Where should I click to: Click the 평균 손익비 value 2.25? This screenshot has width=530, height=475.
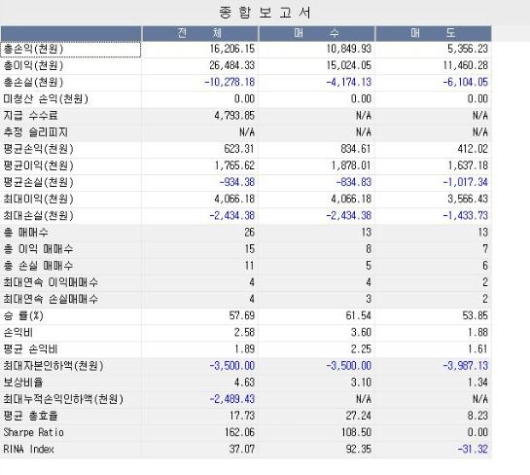(x=361, y=348)
